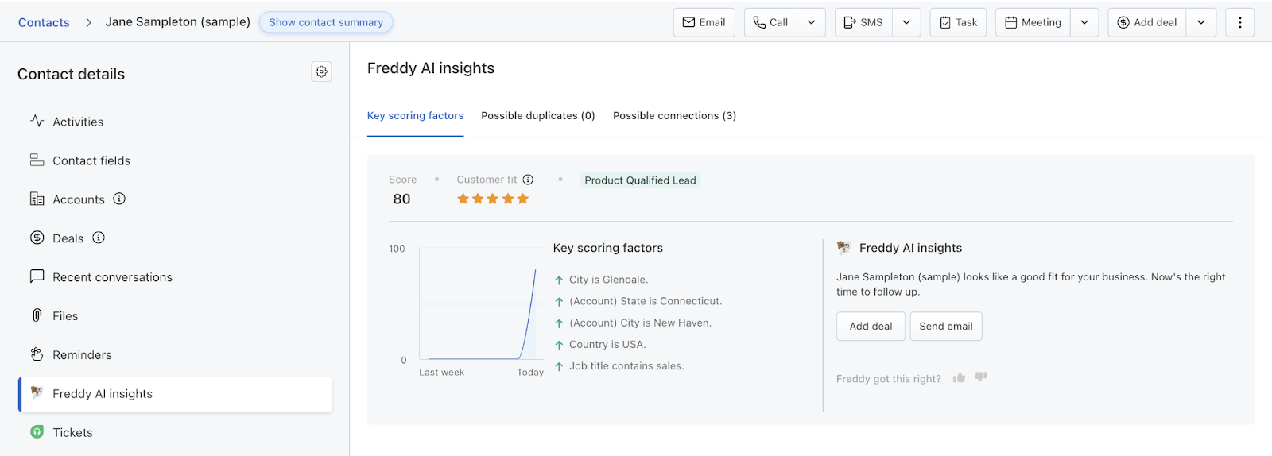Click the Deals info icon in sidebar
1272x456 pixels.
[x=99, y=238]
